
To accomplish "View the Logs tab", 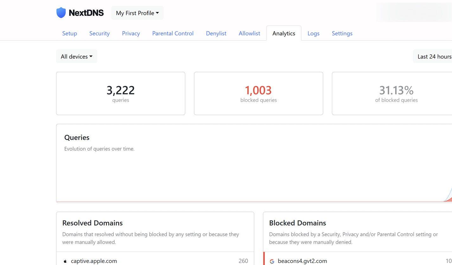I will [314, 34].
